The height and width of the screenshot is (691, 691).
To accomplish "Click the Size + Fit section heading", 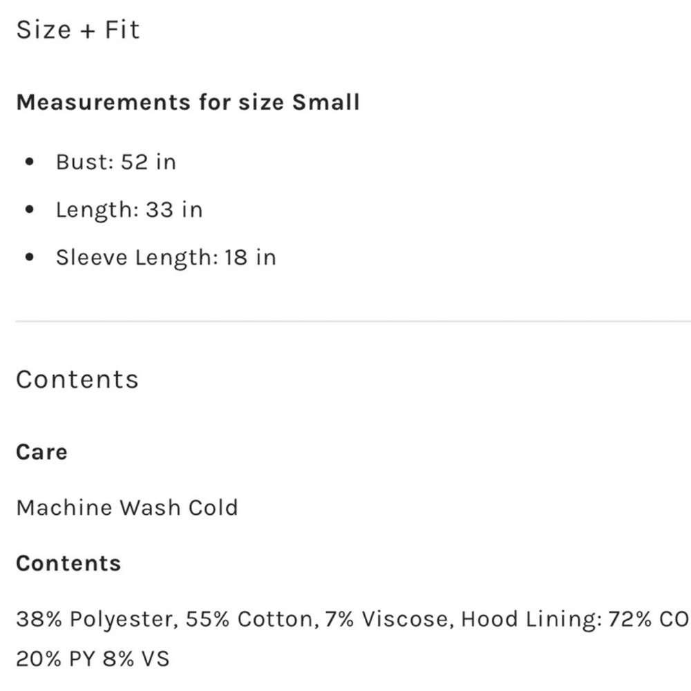I will (x=77, y=30).
